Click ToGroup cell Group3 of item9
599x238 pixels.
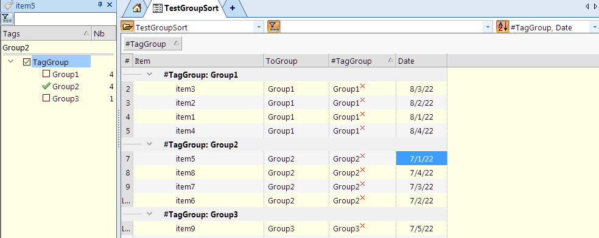click(x=296, y=229)
